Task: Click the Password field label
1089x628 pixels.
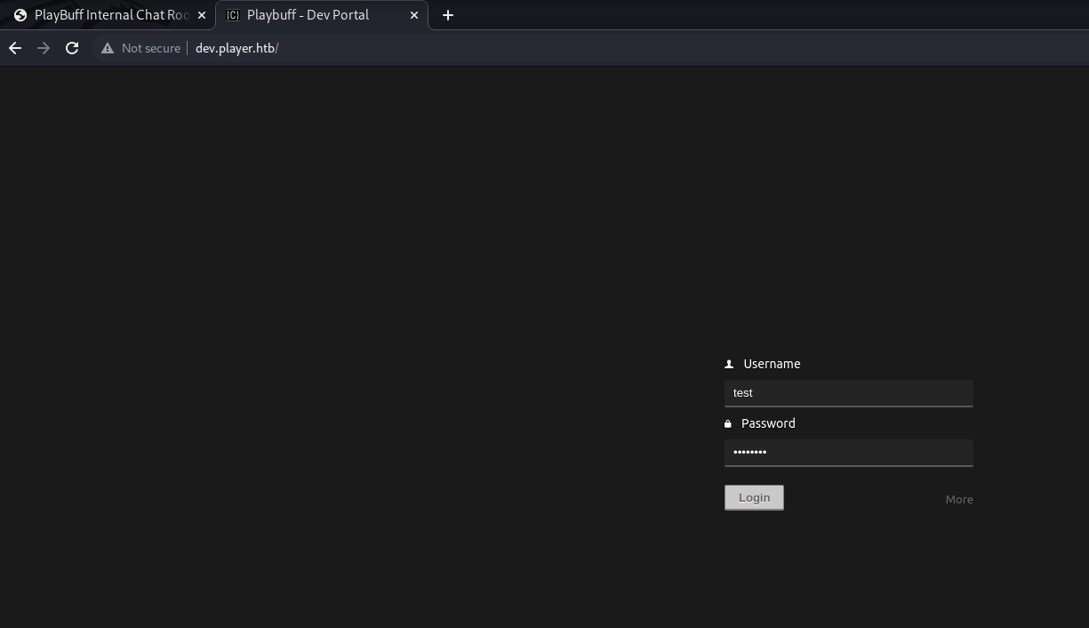Action: pyautogui.click(x=767, y=423)
